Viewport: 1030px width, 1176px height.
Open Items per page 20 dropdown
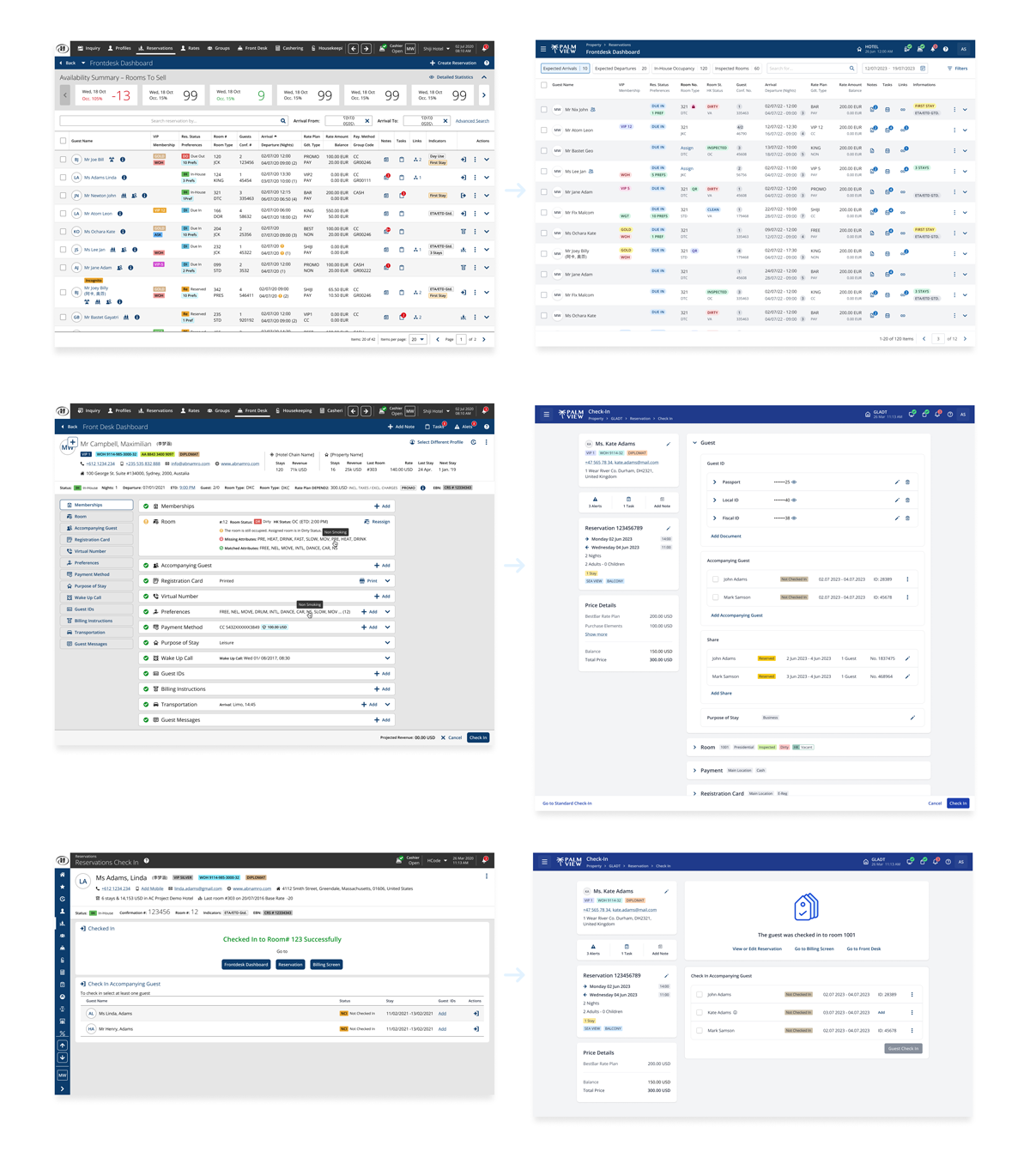[x=418, y=339]
